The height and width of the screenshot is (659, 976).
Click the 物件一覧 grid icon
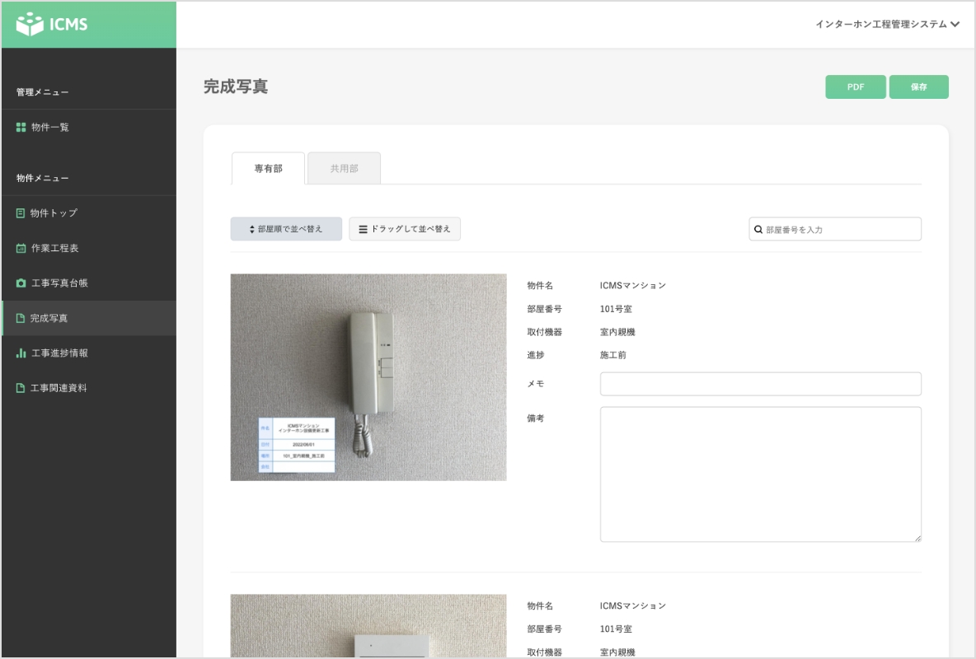click(x=21, y=128)
